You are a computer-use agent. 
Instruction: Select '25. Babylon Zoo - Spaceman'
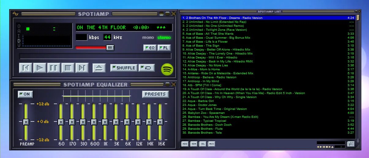[x=268, y=113]
